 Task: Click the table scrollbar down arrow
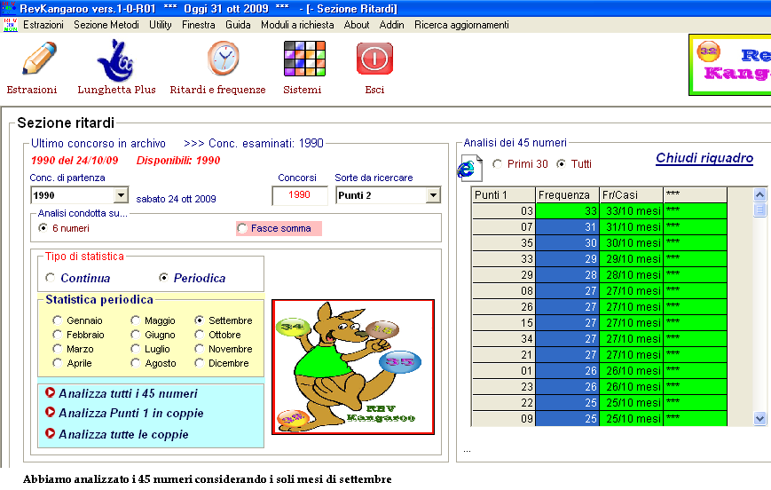click(759, 419)
